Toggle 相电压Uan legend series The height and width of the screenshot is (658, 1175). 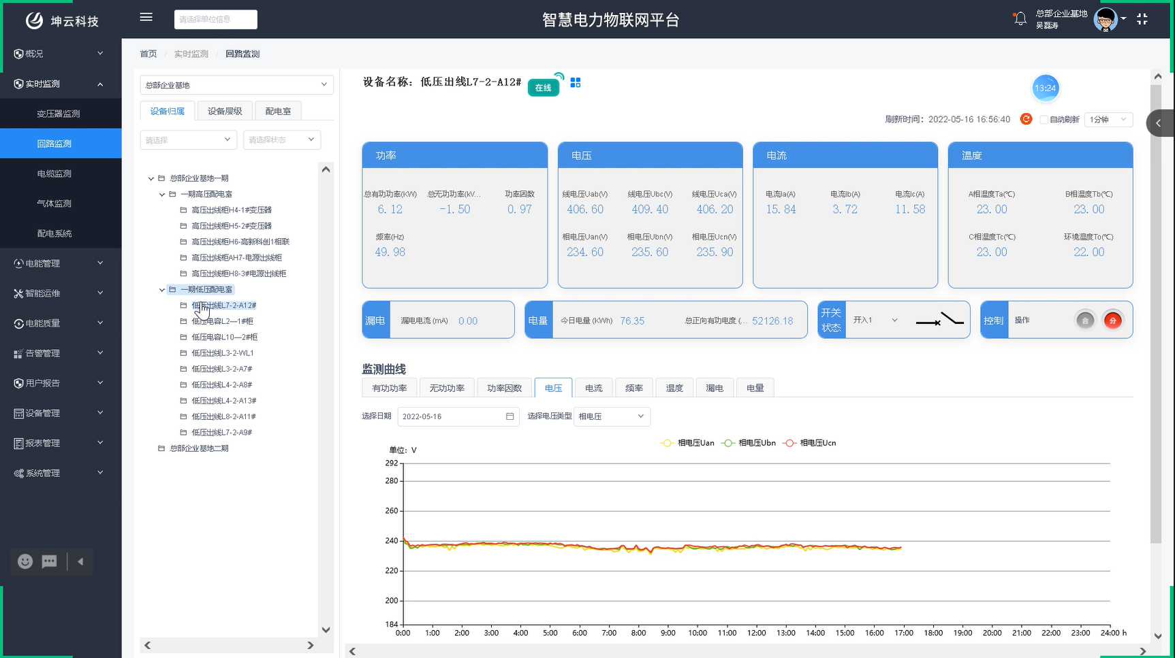coord(687,443)
